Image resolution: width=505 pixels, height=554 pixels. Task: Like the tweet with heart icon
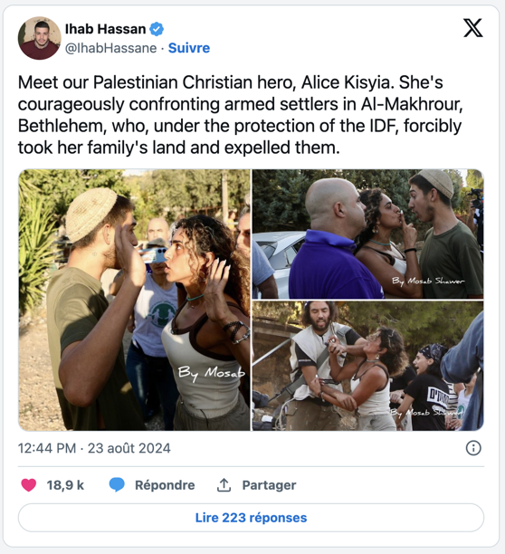click(x=29, y=485)
